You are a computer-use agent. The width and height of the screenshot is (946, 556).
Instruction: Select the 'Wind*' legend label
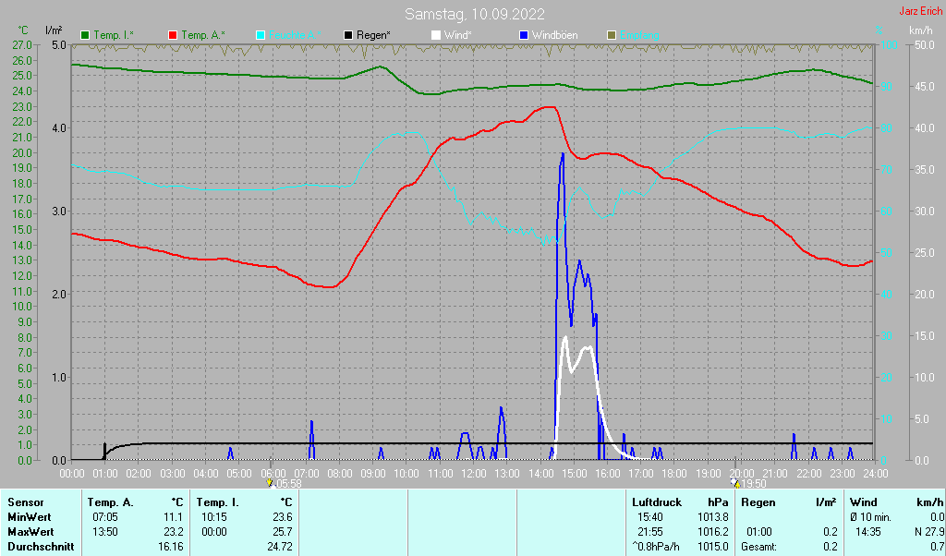(458, 36)
